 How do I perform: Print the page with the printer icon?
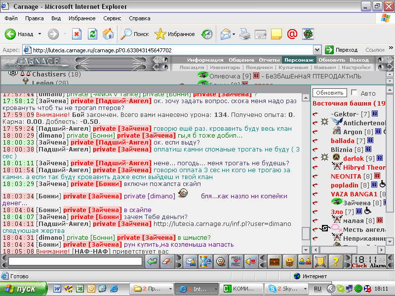244,34
